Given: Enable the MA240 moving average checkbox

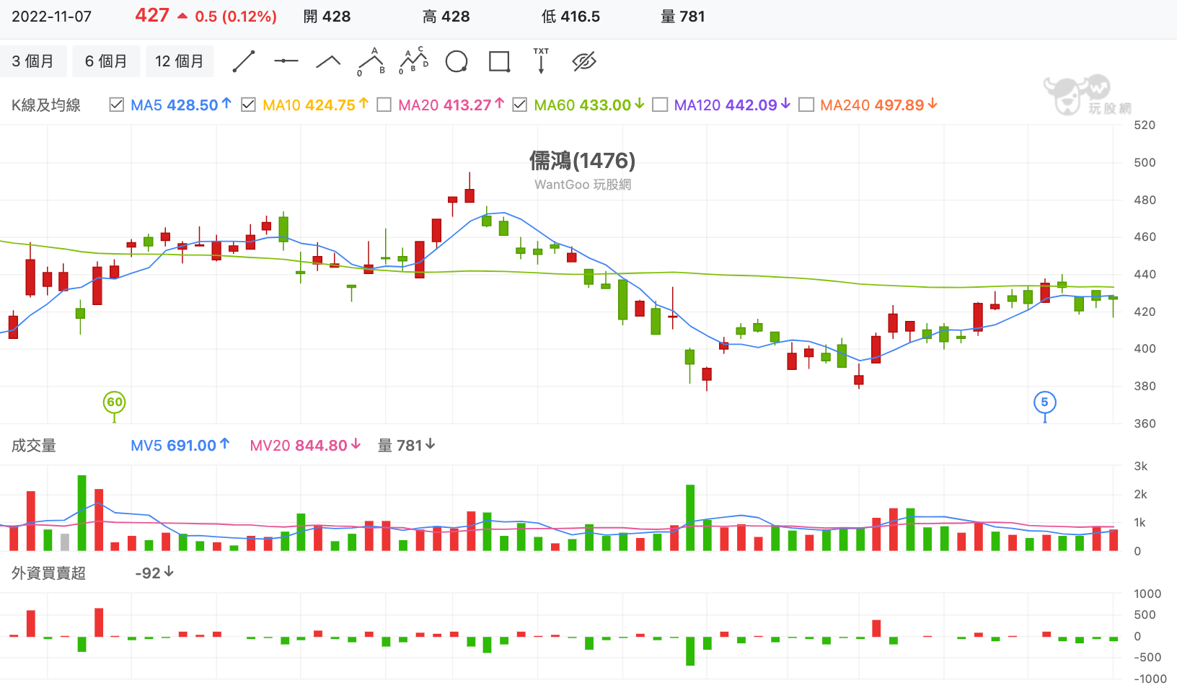Looking at the screenshot, I should pos(806,105).
